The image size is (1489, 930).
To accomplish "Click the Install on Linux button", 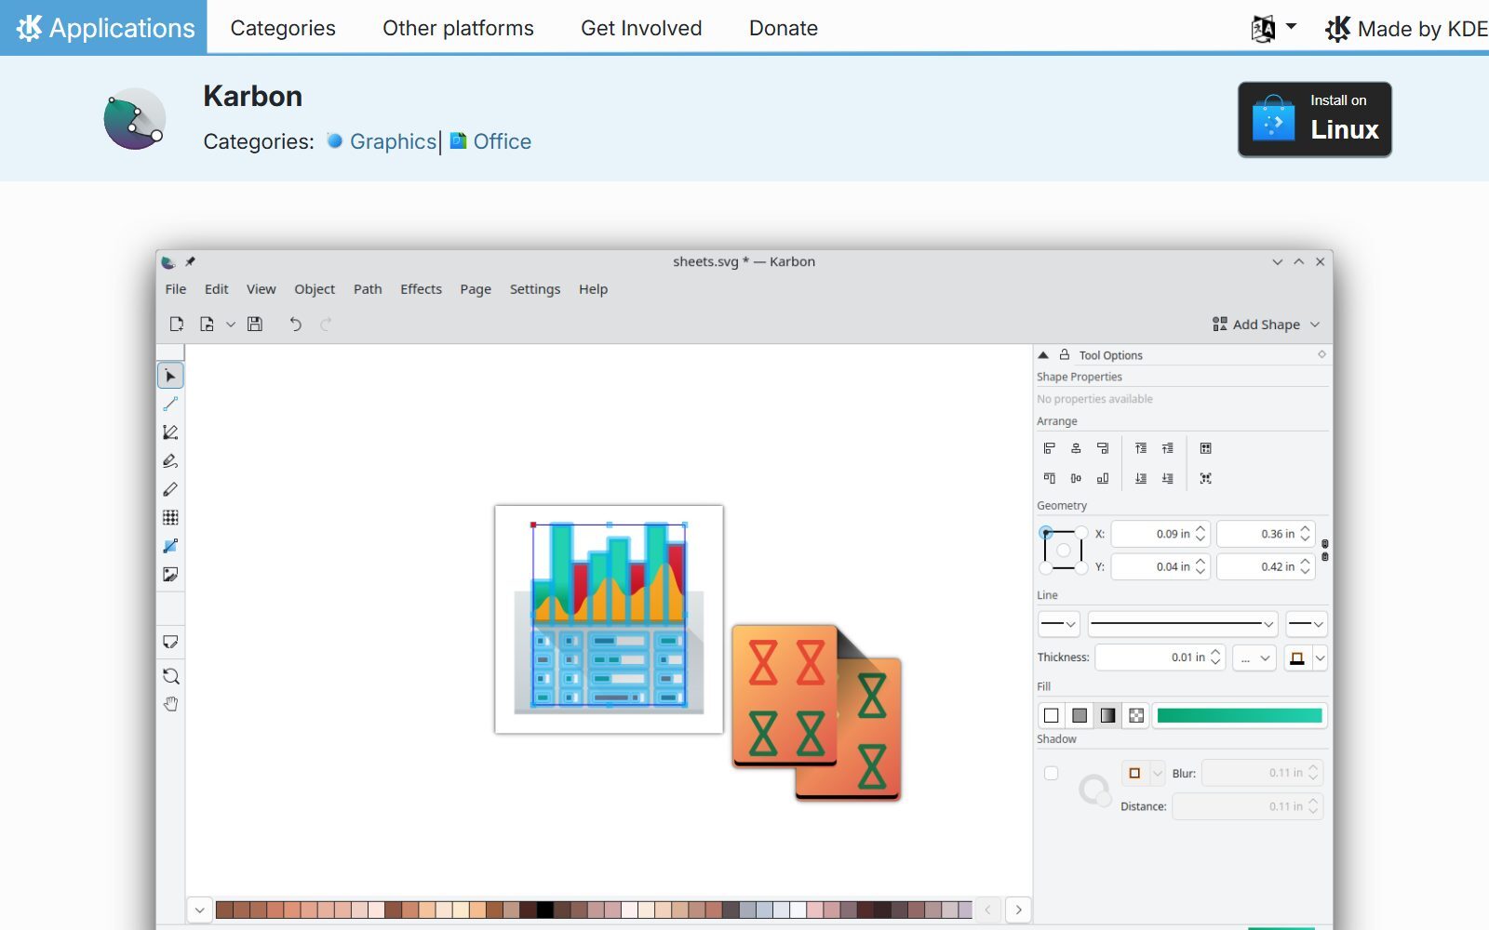I will coord(1315,119).
